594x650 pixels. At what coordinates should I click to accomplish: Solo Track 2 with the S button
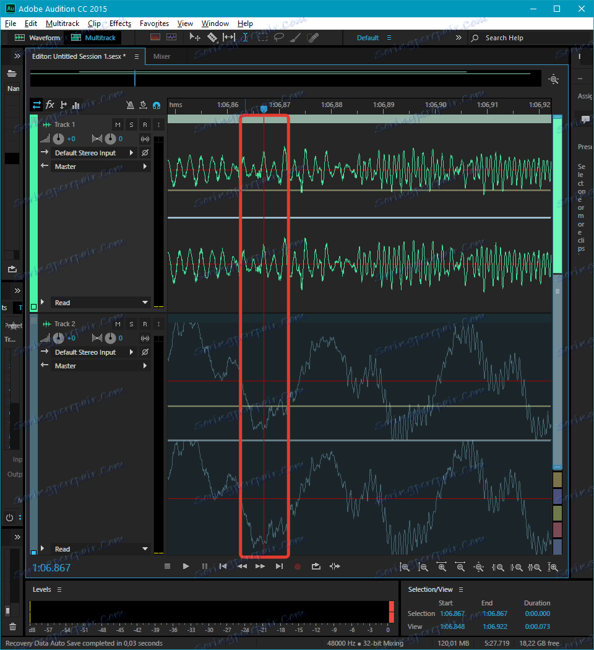click(131, 324)
